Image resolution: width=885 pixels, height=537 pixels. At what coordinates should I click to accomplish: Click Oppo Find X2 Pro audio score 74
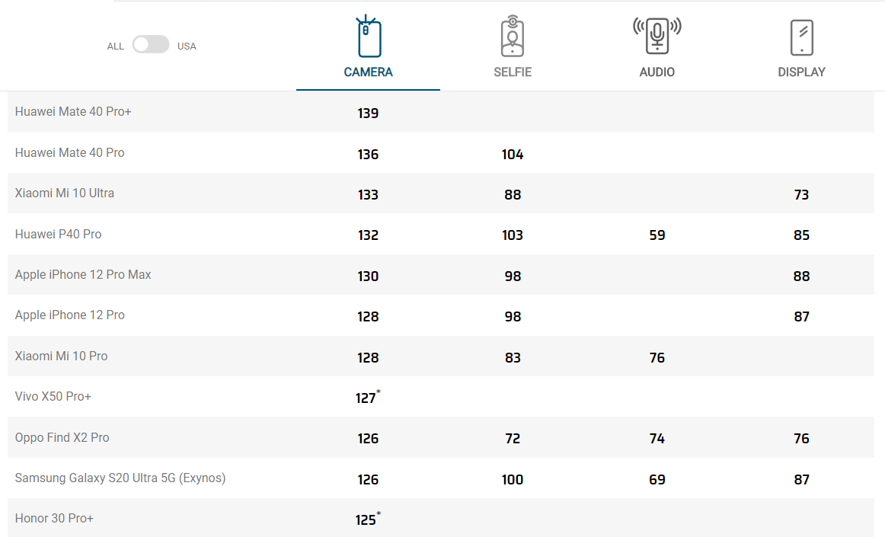click(x=657, y=438)
